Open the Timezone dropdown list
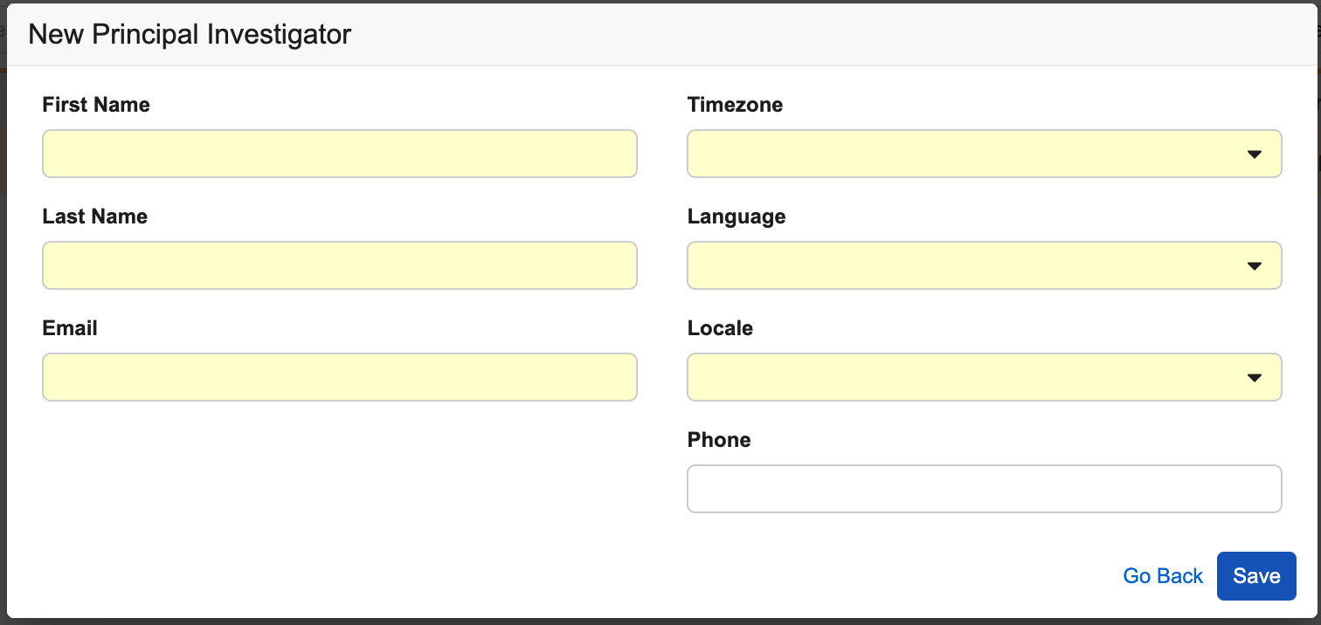Viewport: 1321px width, 625px height. 985,154
